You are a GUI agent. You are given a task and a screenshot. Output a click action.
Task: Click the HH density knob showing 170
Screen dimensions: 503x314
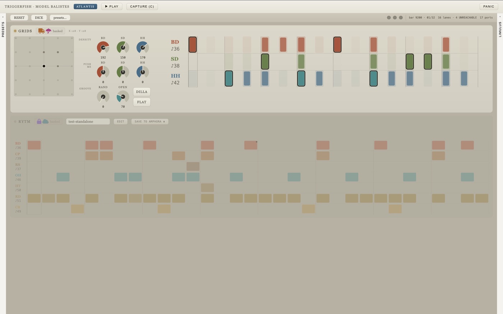143,47
